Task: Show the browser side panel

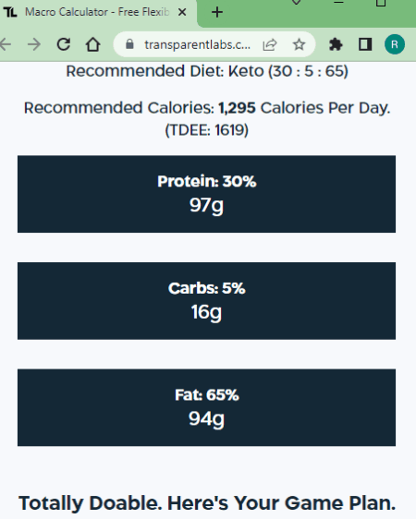Action: 365,44
